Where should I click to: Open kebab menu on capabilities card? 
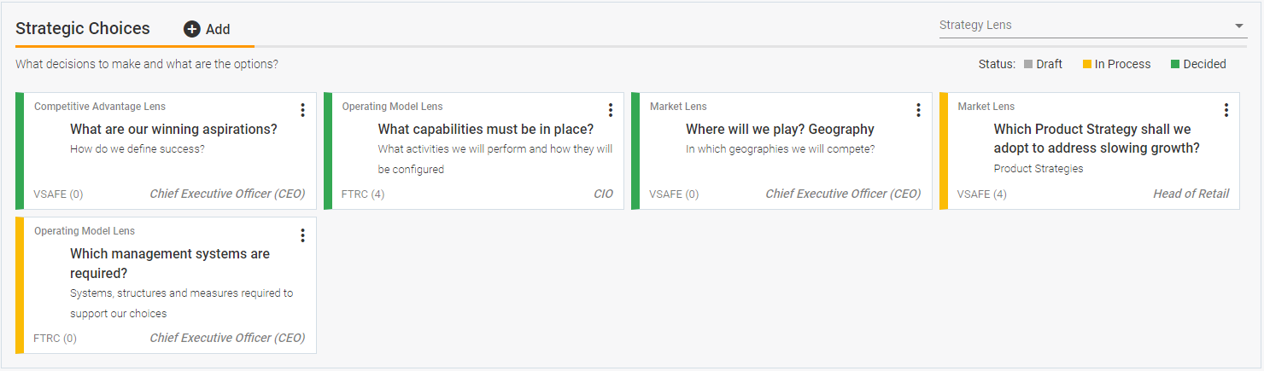coord(610,110)
